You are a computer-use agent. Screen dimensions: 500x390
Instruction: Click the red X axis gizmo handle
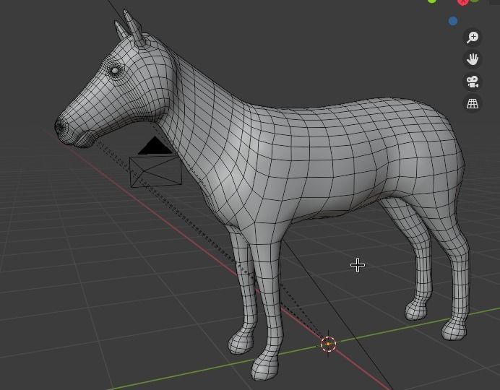point(462,2)
